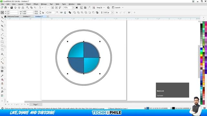Switch to the Welcome Screen tab
Viewport: 207px width, 116px height.
coord(13,16)
